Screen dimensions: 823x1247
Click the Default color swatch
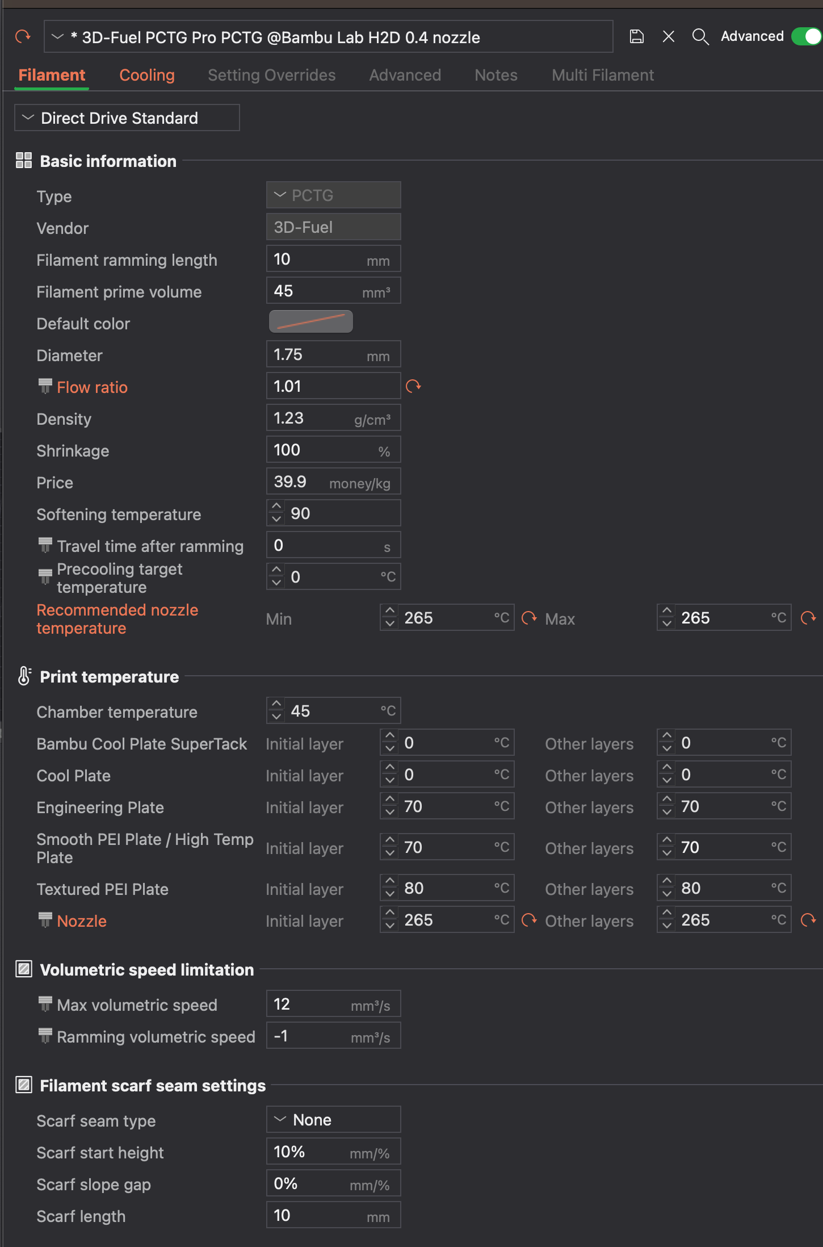pos(311,322)
